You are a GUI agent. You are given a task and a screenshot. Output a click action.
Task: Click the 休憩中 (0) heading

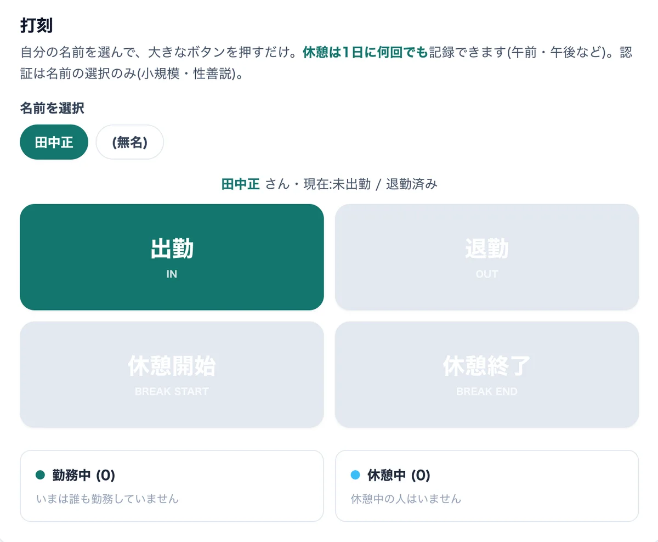(399, 475)
